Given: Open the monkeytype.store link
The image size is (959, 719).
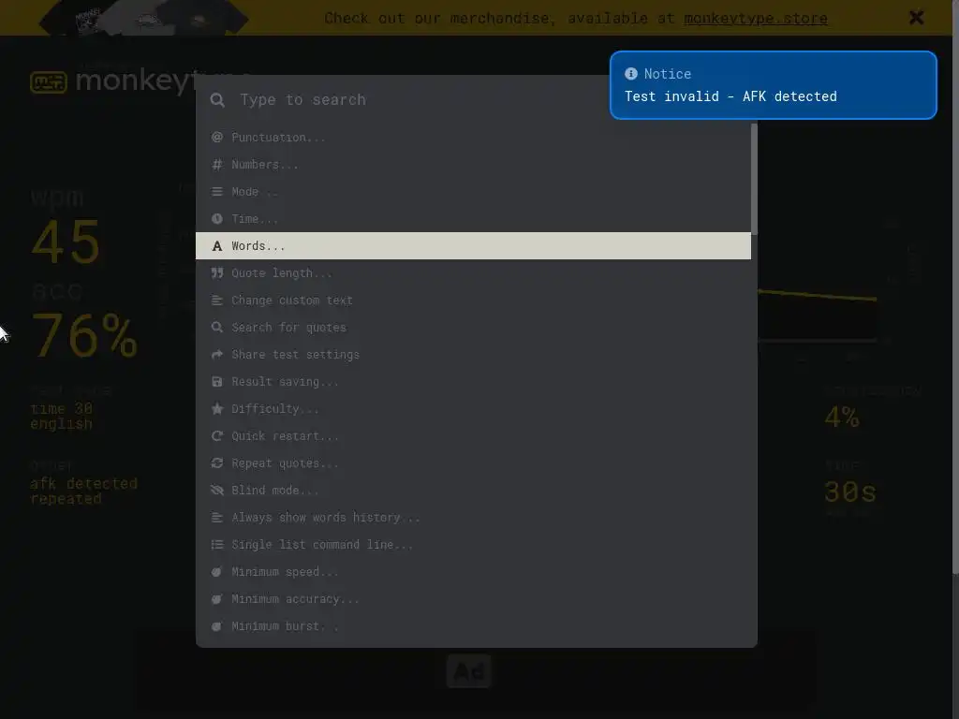Looking at the screenshot, I should [756, 19].
